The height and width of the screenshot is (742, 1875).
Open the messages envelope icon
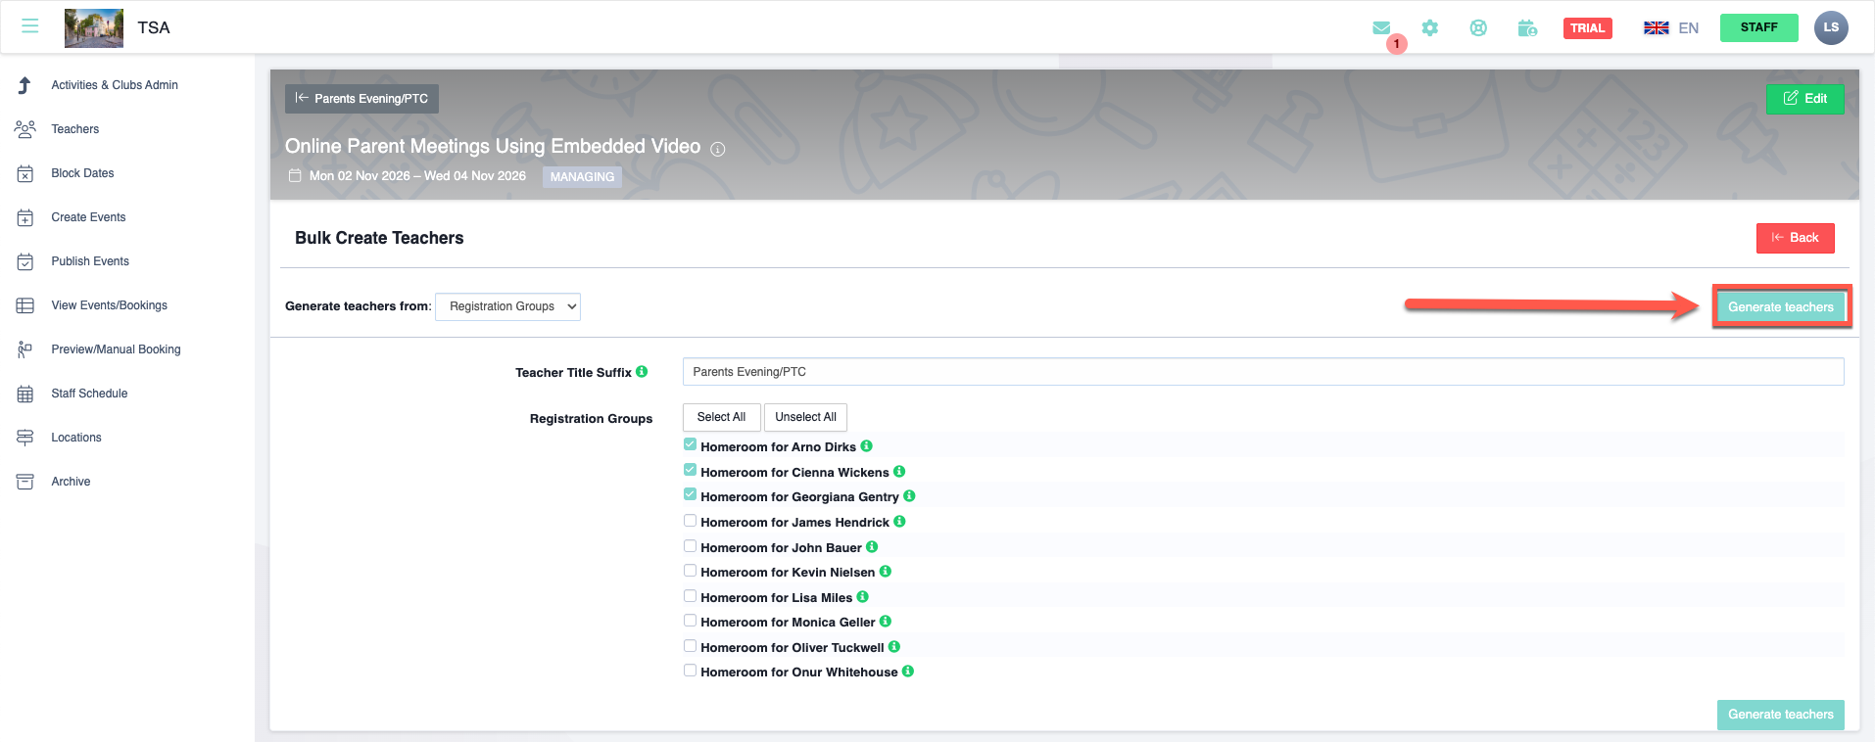coord(1381,27)
